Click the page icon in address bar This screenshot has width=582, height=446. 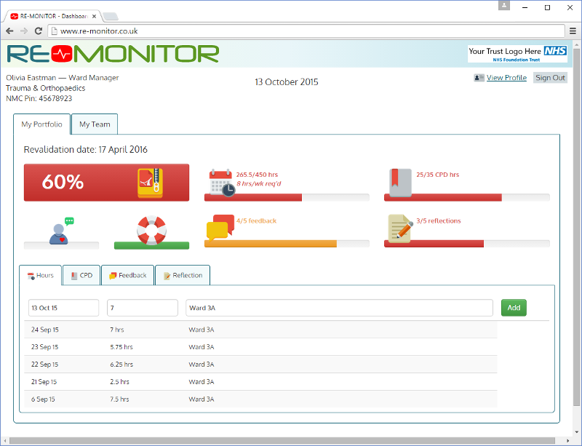tap(54, 31)
